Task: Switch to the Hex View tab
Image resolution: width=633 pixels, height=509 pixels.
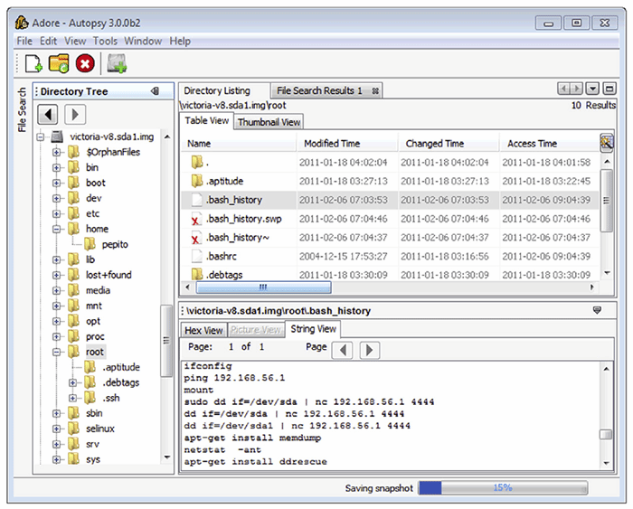Action: pos(203,330)
